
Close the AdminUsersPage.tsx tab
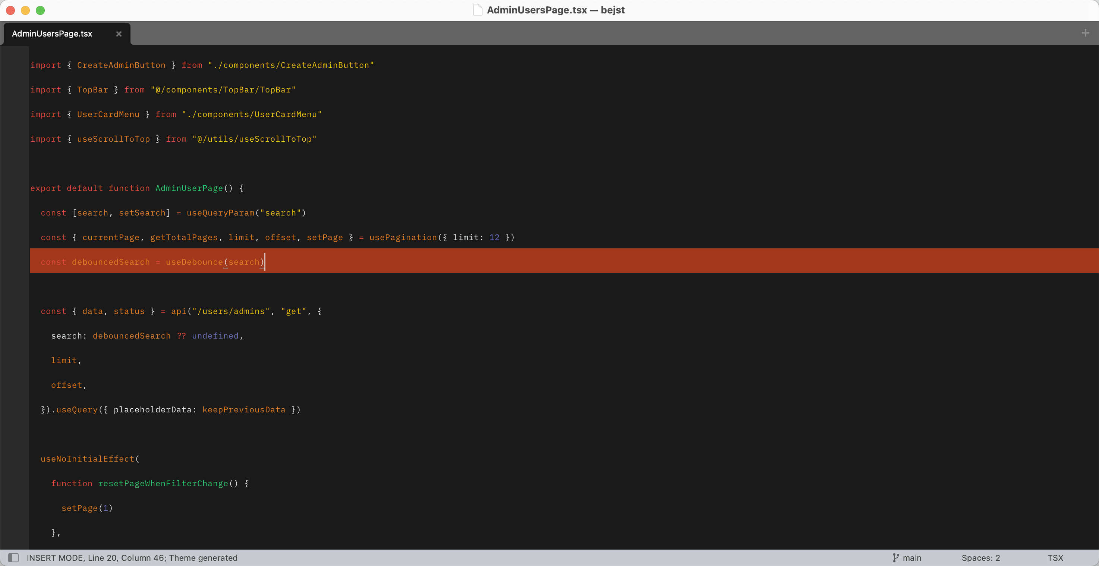click(119, 34)
